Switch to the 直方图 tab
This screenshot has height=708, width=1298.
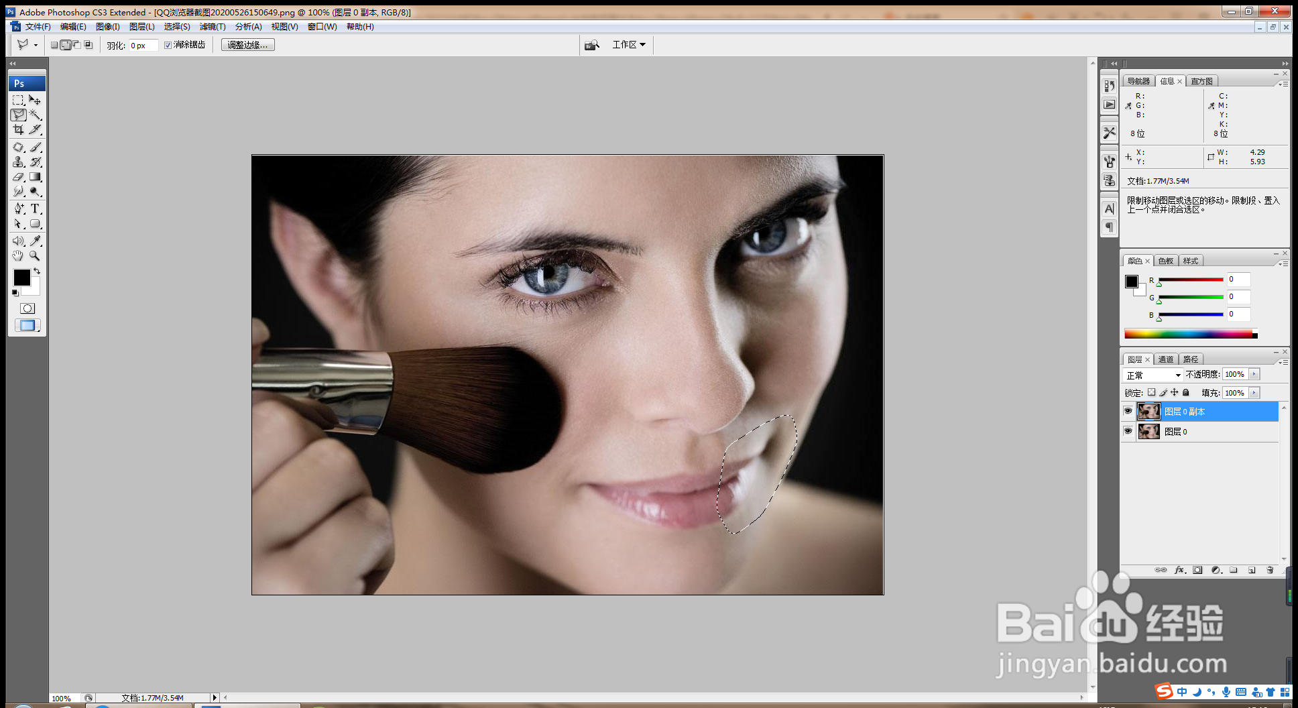point(1201,81)
